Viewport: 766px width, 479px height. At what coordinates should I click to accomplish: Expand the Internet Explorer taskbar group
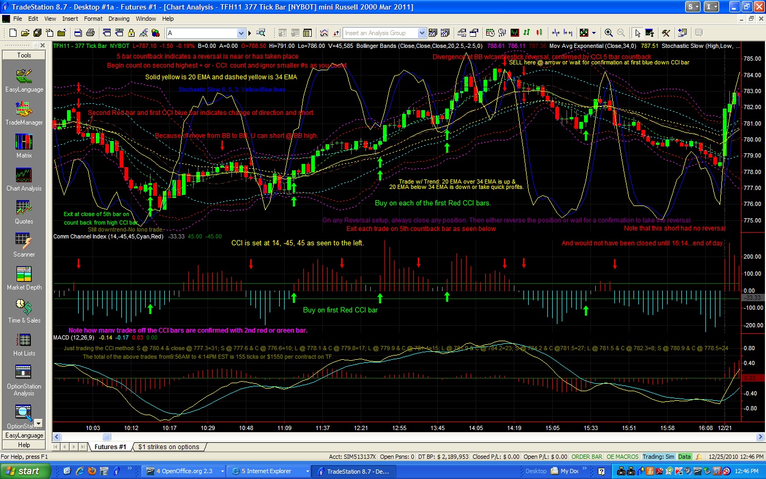tap(307, 471)
